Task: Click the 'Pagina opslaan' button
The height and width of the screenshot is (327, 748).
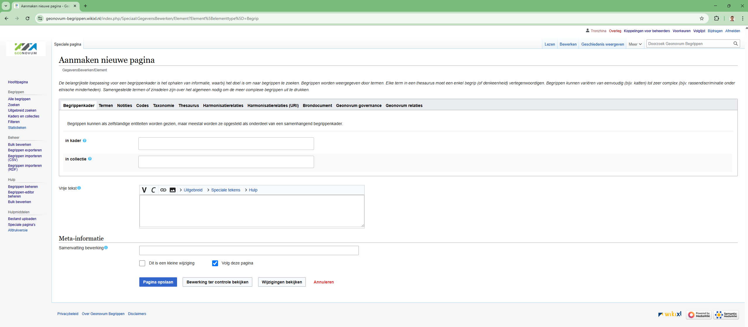Action: click(158, 282)
